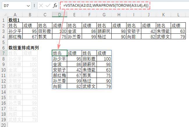Click cell 武修文 in result table
Screen dimensions: 189x127
(89, 86)
